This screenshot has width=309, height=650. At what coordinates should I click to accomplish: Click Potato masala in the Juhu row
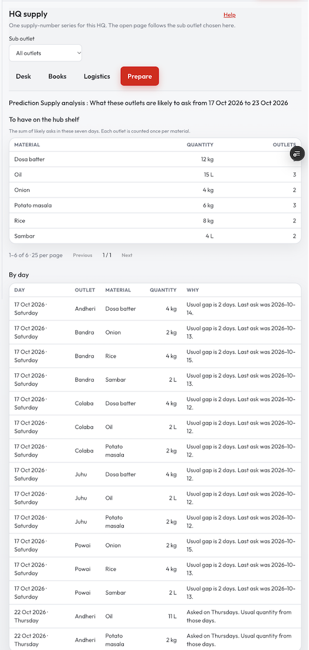click(x=115, y=521)
